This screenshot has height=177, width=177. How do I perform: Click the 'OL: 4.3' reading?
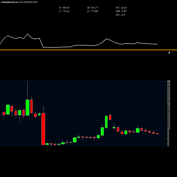click(120, 15)
